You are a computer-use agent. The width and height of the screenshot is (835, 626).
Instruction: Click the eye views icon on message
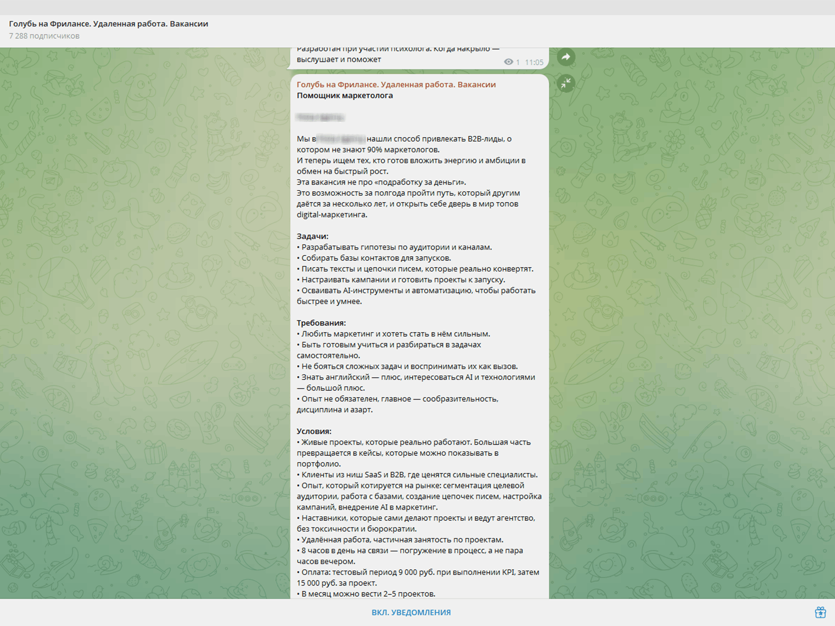[x=508, y=62]
